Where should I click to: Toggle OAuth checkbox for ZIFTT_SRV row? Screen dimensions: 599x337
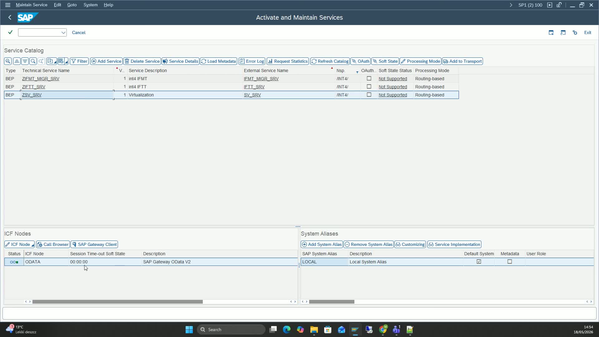click(369, 87)
